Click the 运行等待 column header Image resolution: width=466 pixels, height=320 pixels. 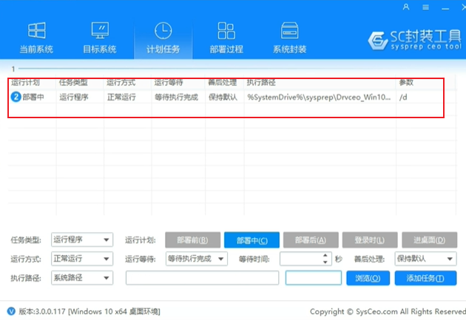point(169,83)
